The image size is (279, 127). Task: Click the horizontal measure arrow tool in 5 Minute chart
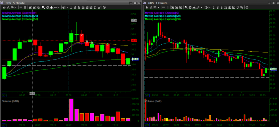coord(55,7)
